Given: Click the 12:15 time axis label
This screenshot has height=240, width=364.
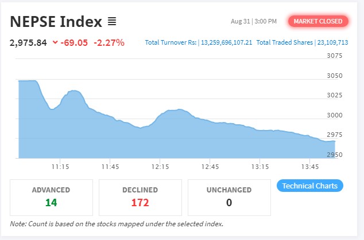Looking at the screenshot, I should point(160,167).
